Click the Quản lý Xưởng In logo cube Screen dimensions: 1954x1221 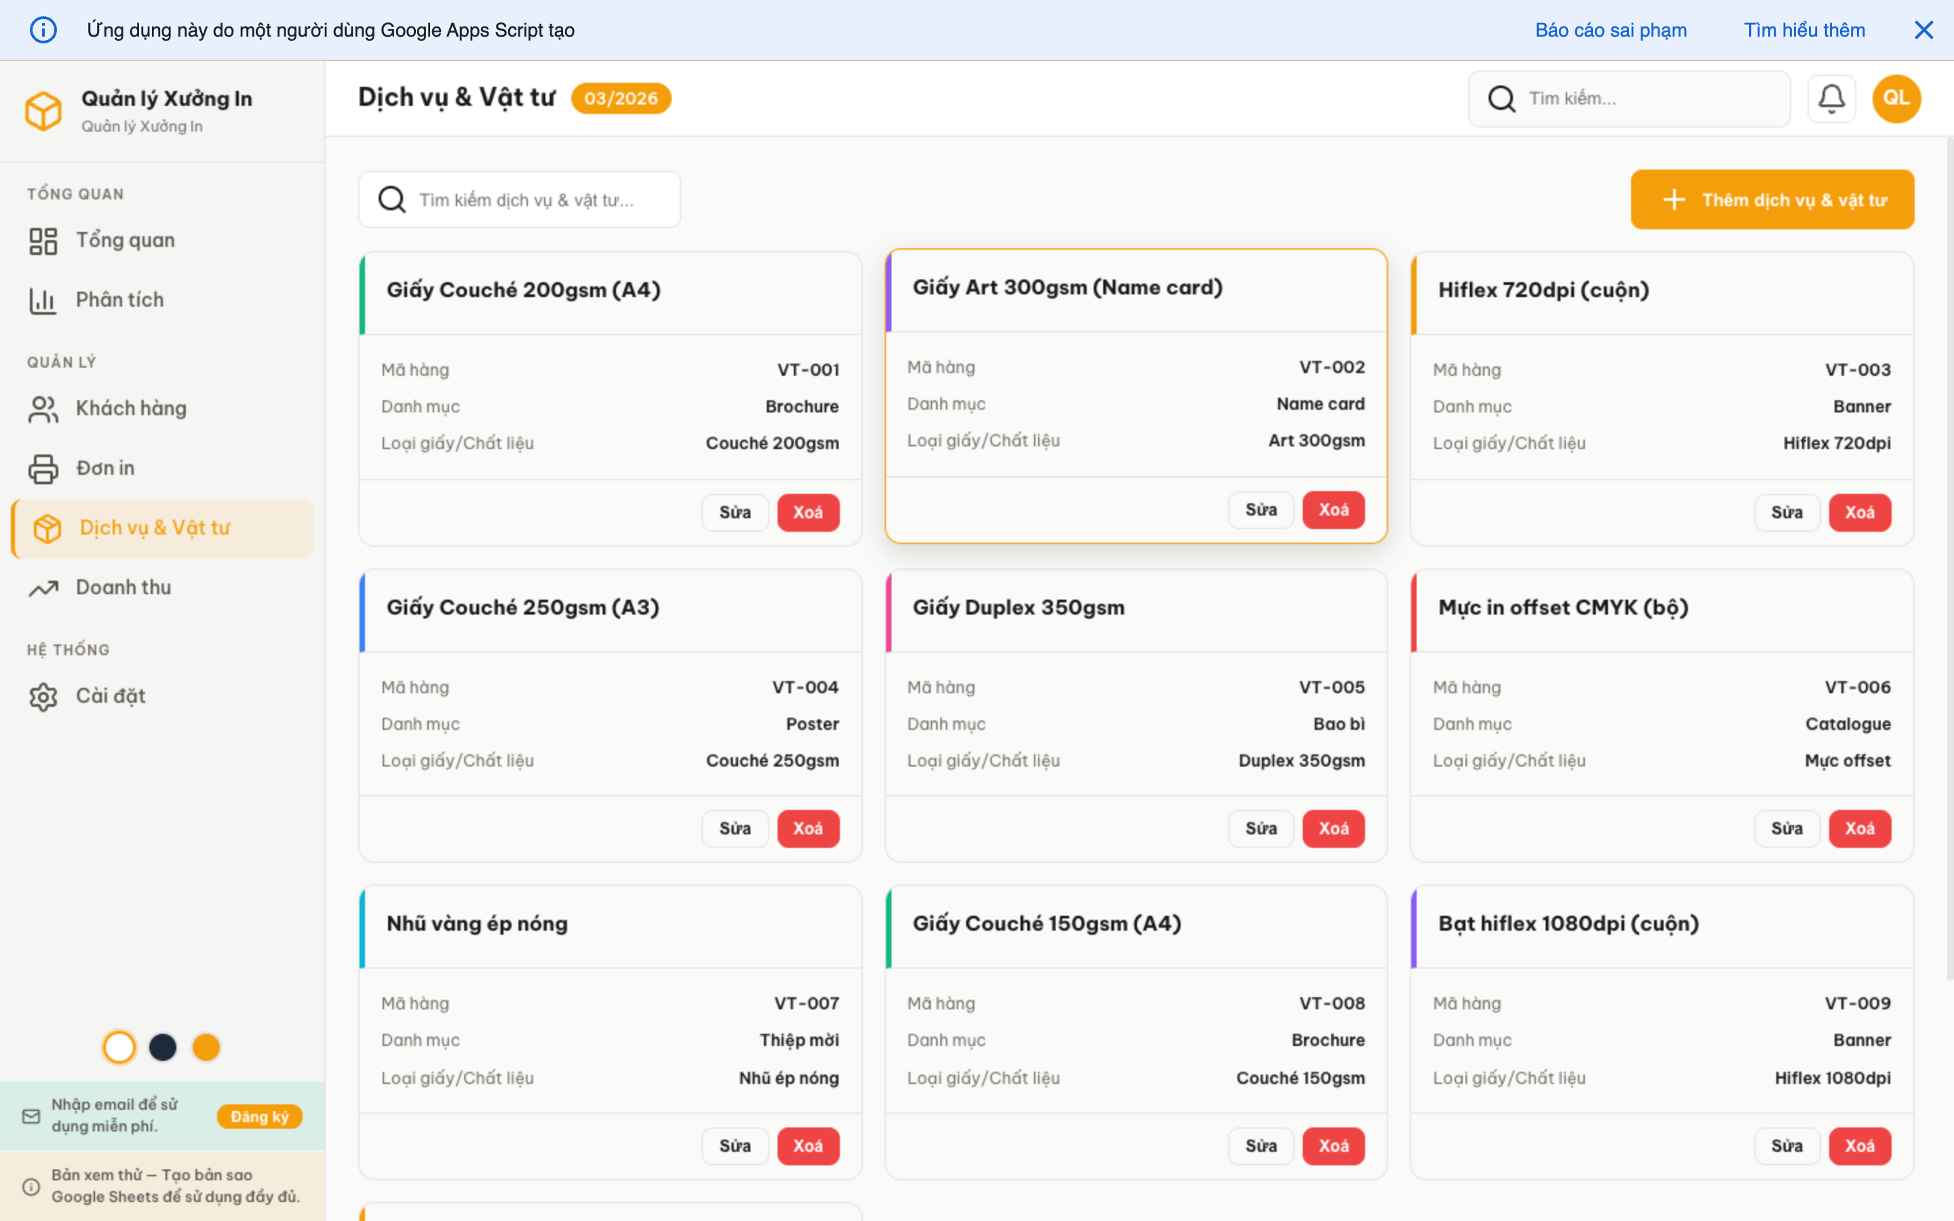(x=43, y=111)
